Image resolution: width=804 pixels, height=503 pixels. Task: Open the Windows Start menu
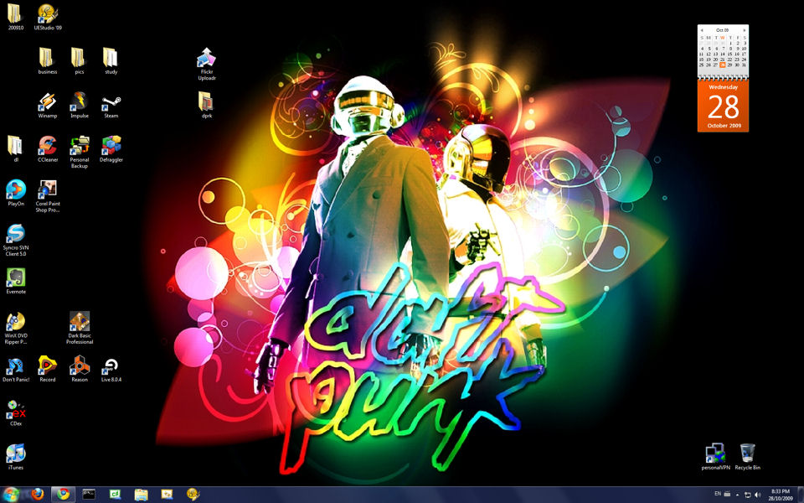11,495
